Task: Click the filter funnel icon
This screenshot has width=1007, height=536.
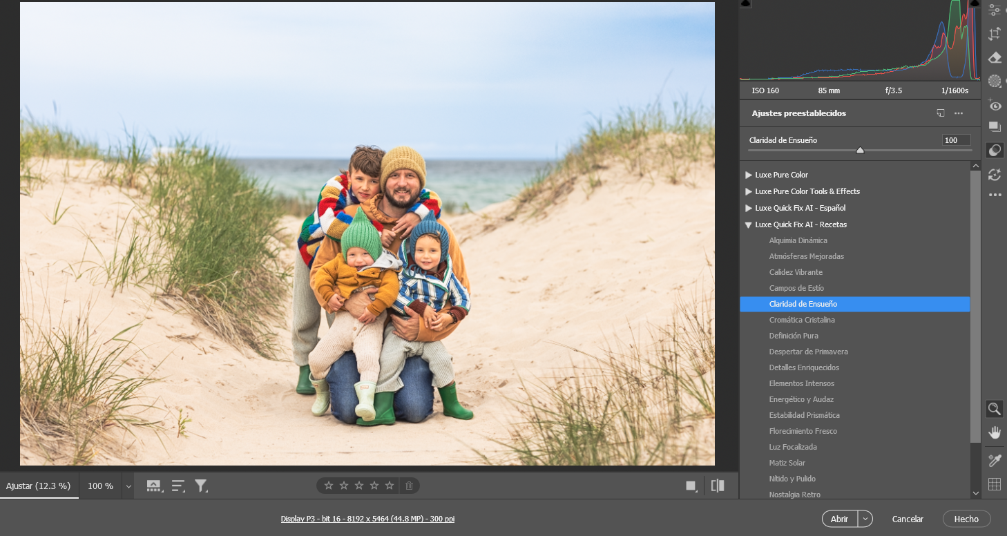Action: tap(201, 486)
